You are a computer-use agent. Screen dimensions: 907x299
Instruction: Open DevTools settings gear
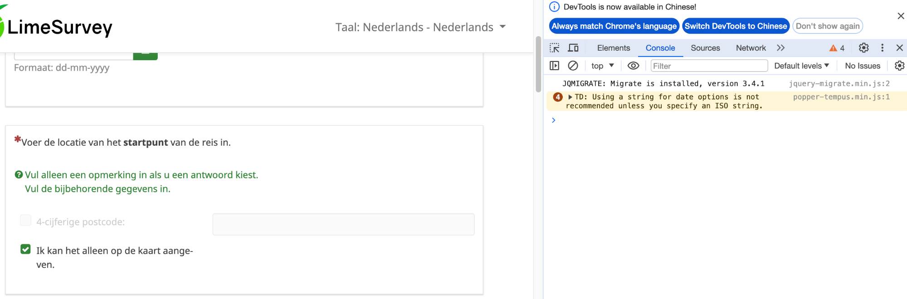(863, 48)
